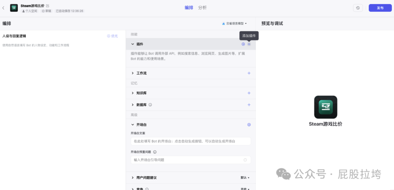Open version history clock icon
394x190 pixels.
[358, 8]
